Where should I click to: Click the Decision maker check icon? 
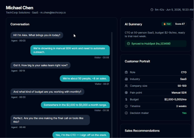126,113
